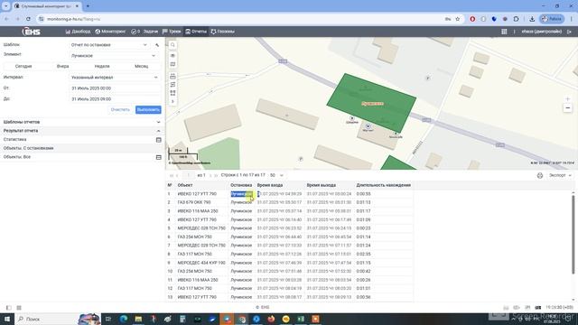Click the map layers icon below the eye
The height and width of the screenshot is (325, 578).
pos(172,64)
